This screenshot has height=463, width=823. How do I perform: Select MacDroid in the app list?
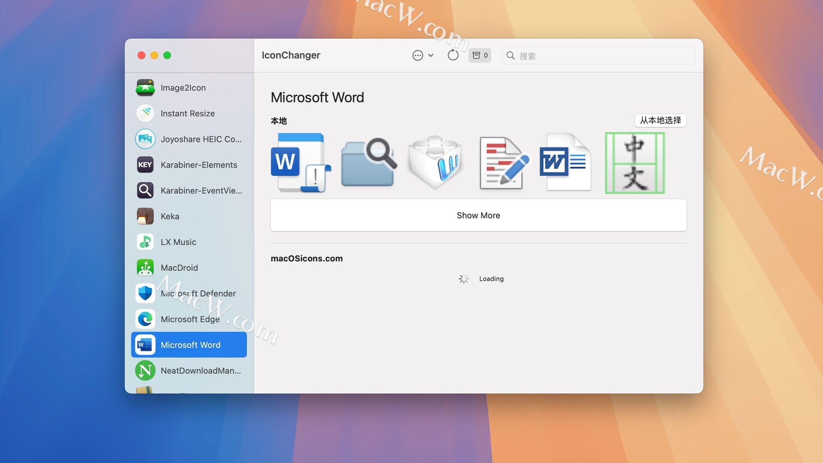click(x=189, y=268)
